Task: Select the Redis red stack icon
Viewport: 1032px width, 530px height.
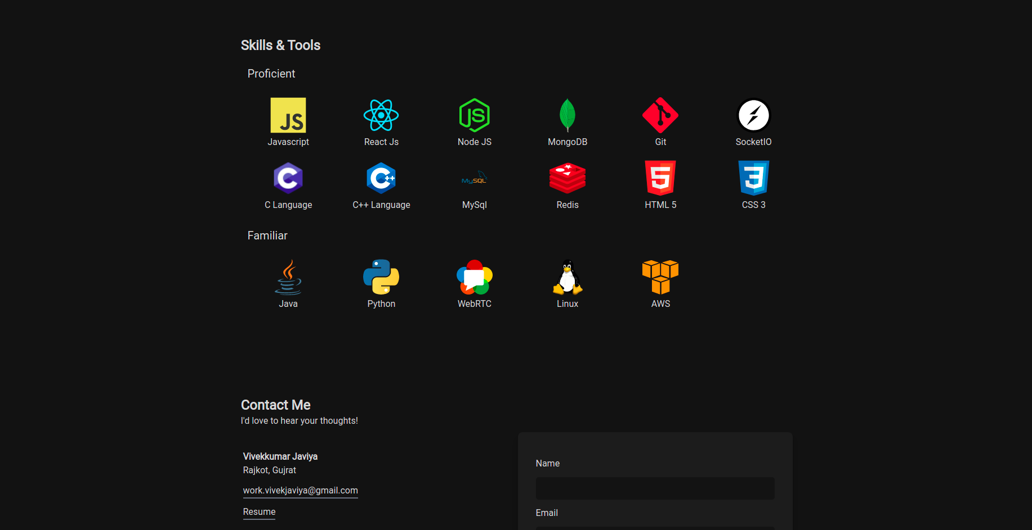Action: tap(568, 178)
